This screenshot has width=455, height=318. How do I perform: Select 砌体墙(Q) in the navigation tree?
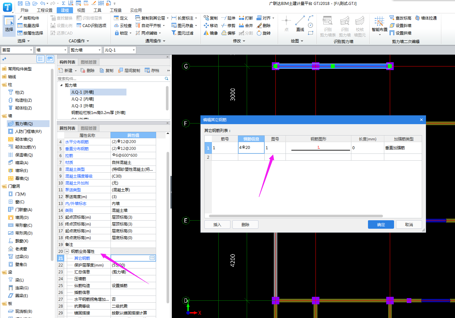[24, 139]
